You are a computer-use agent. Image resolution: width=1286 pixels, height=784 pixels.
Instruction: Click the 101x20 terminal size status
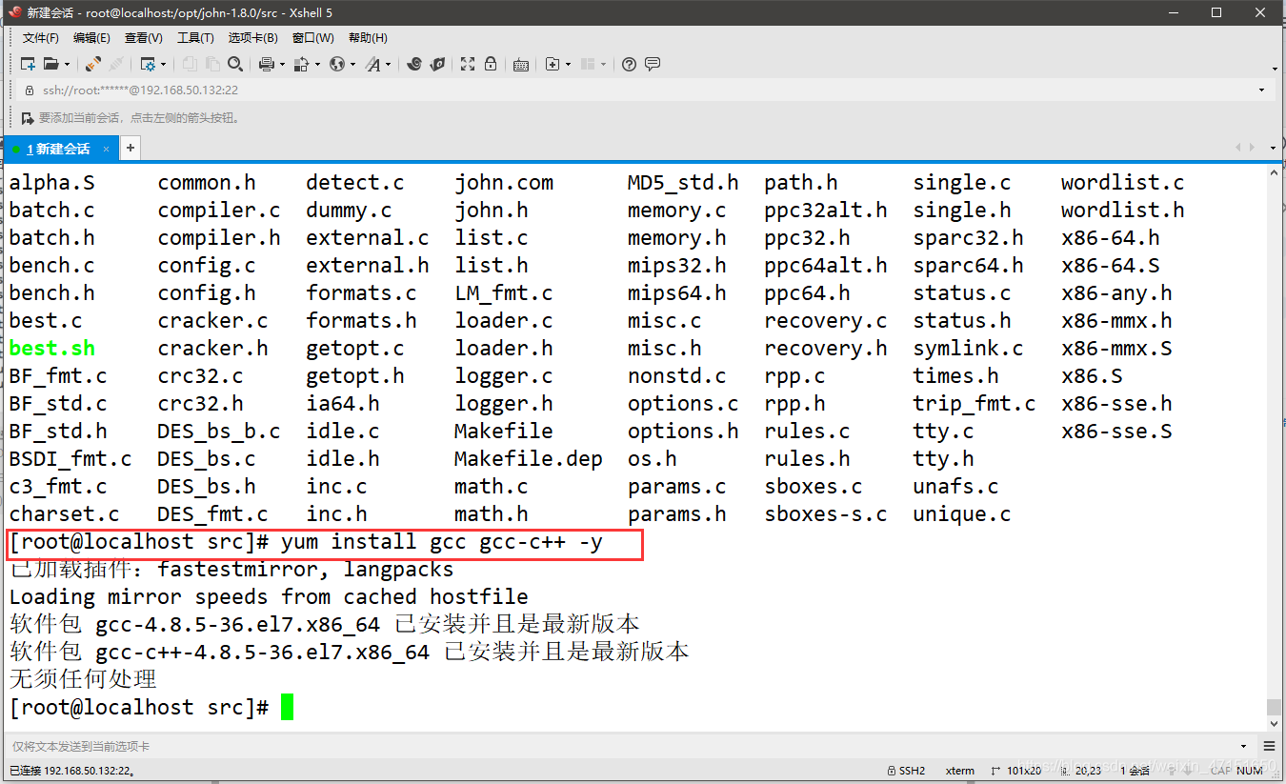(1018, 771)
